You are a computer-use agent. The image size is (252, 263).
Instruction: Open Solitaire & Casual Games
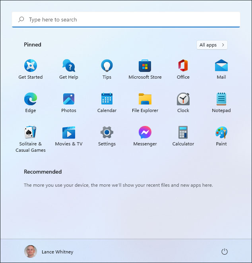click(x=31, y=133)
